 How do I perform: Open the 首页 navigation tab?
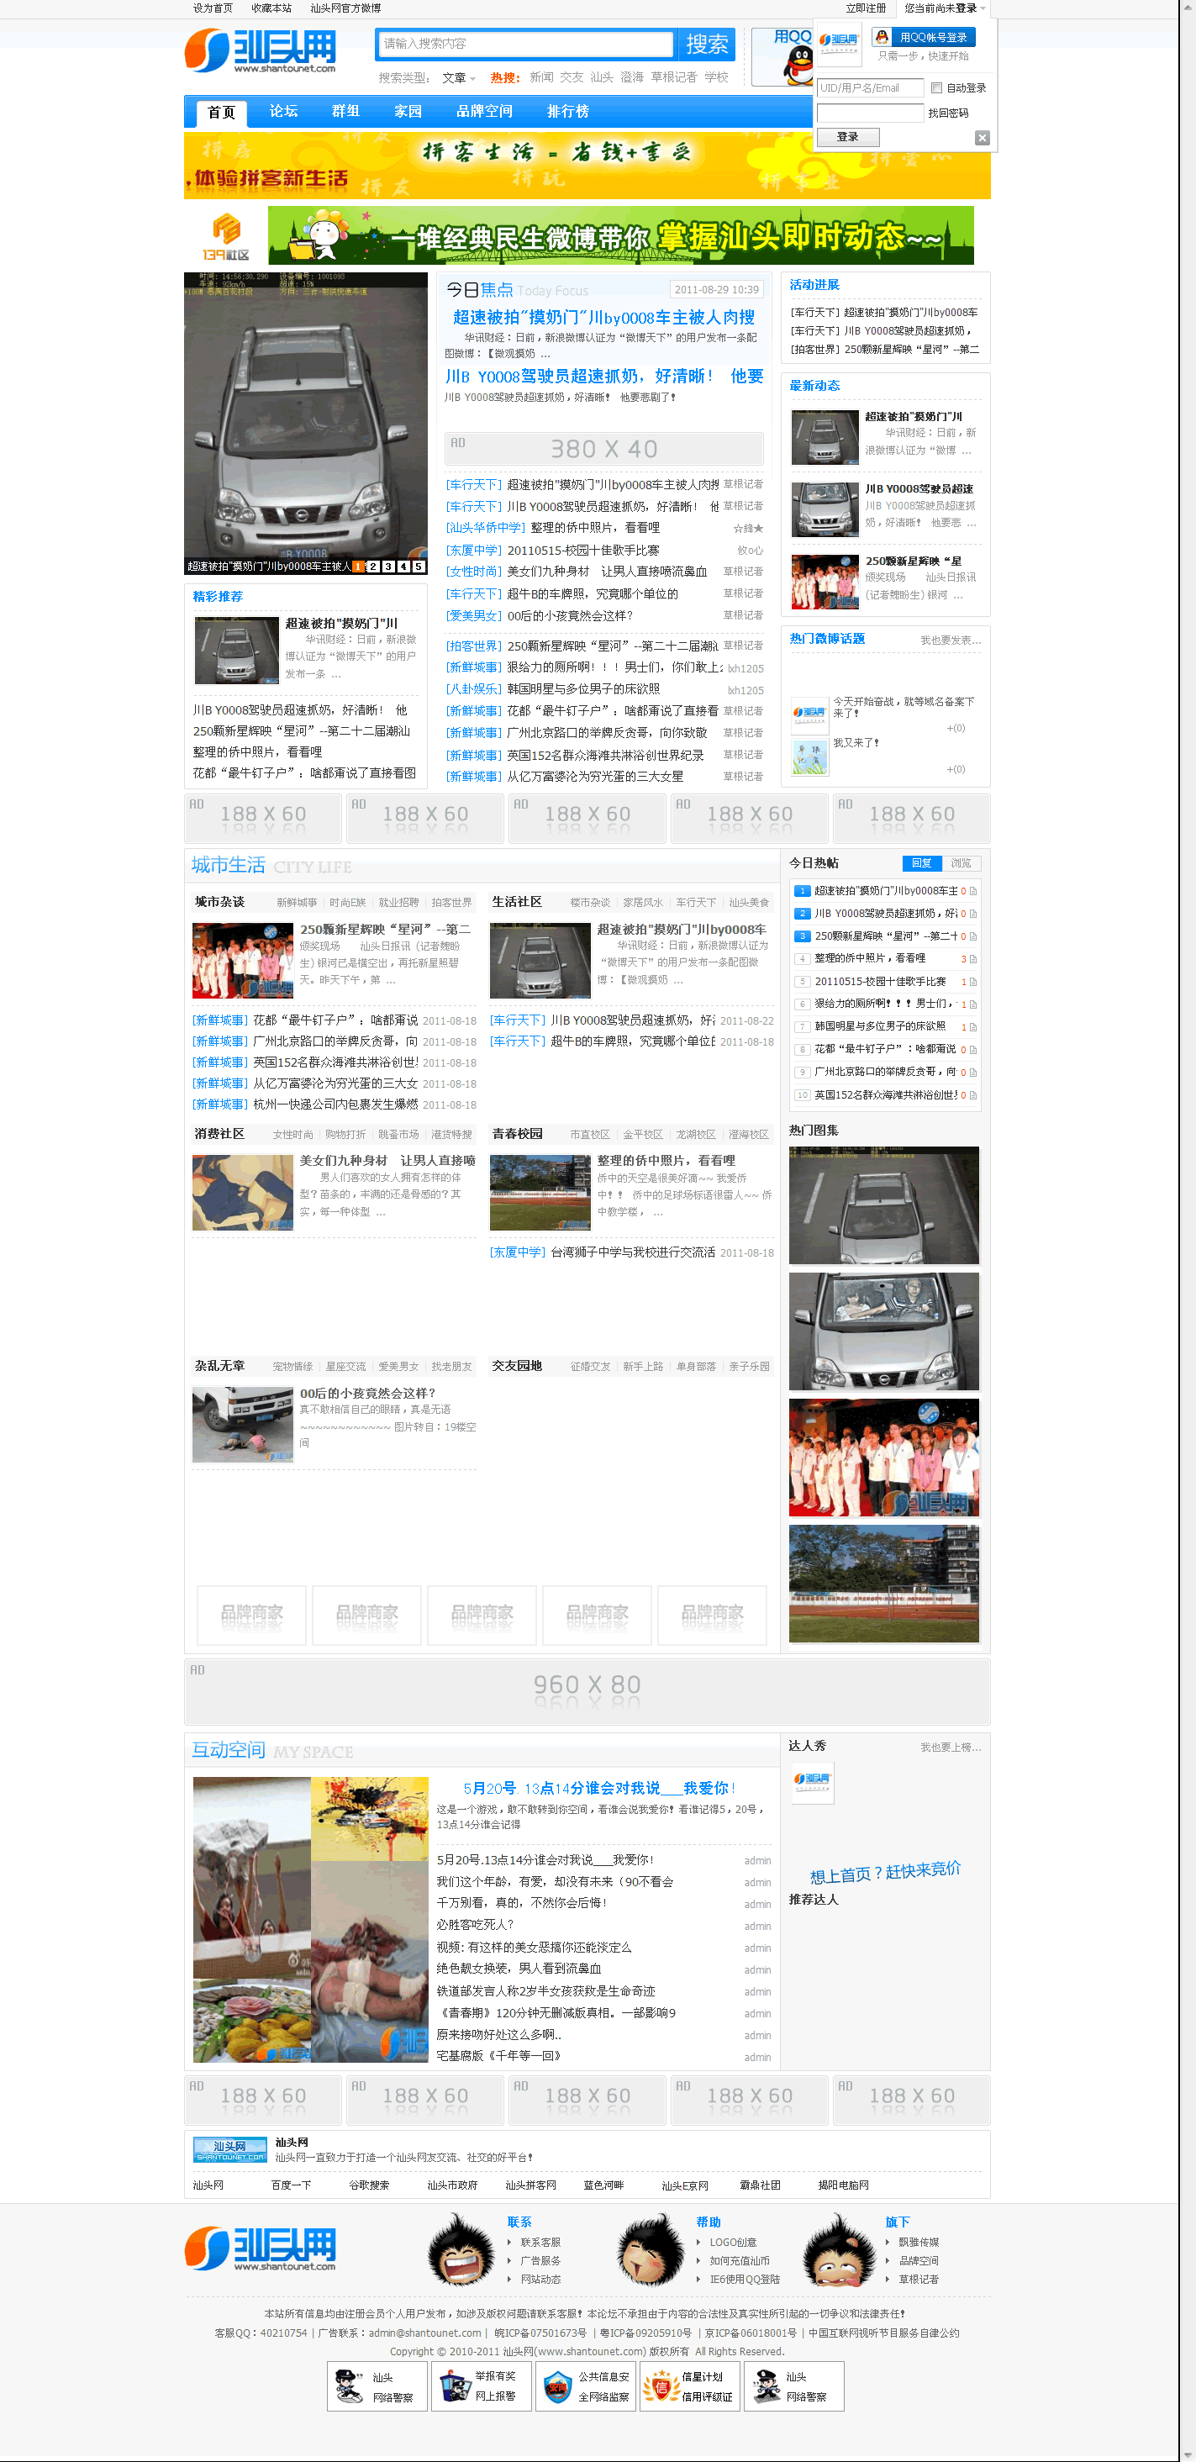(x=222, y=113)
